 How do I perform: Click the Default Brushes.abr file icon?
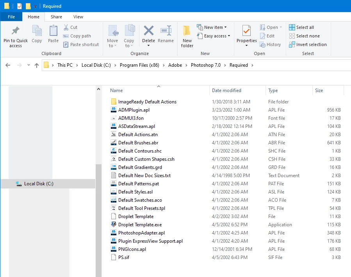(114, 142)
